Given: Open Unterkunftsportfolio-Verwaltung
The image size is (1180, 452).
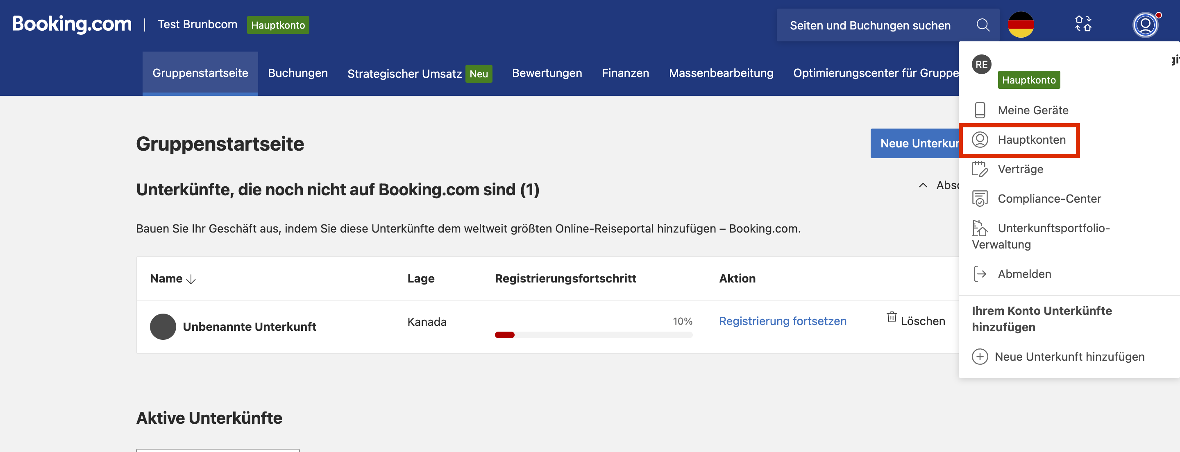Looking at the screenshot, I should coord(1053,228).
